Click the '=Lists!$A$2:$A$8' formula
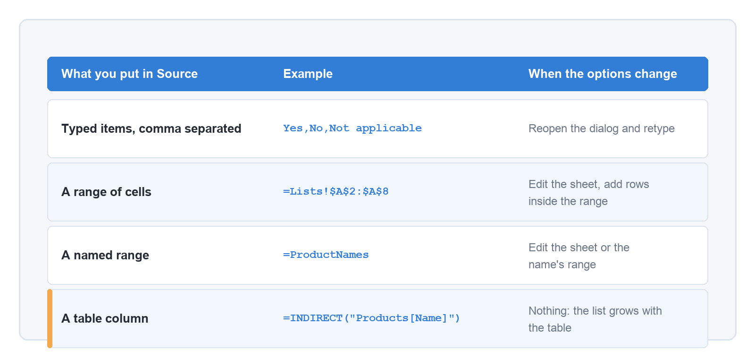Viewport: 755px width, 359px height. coord(336,191)
